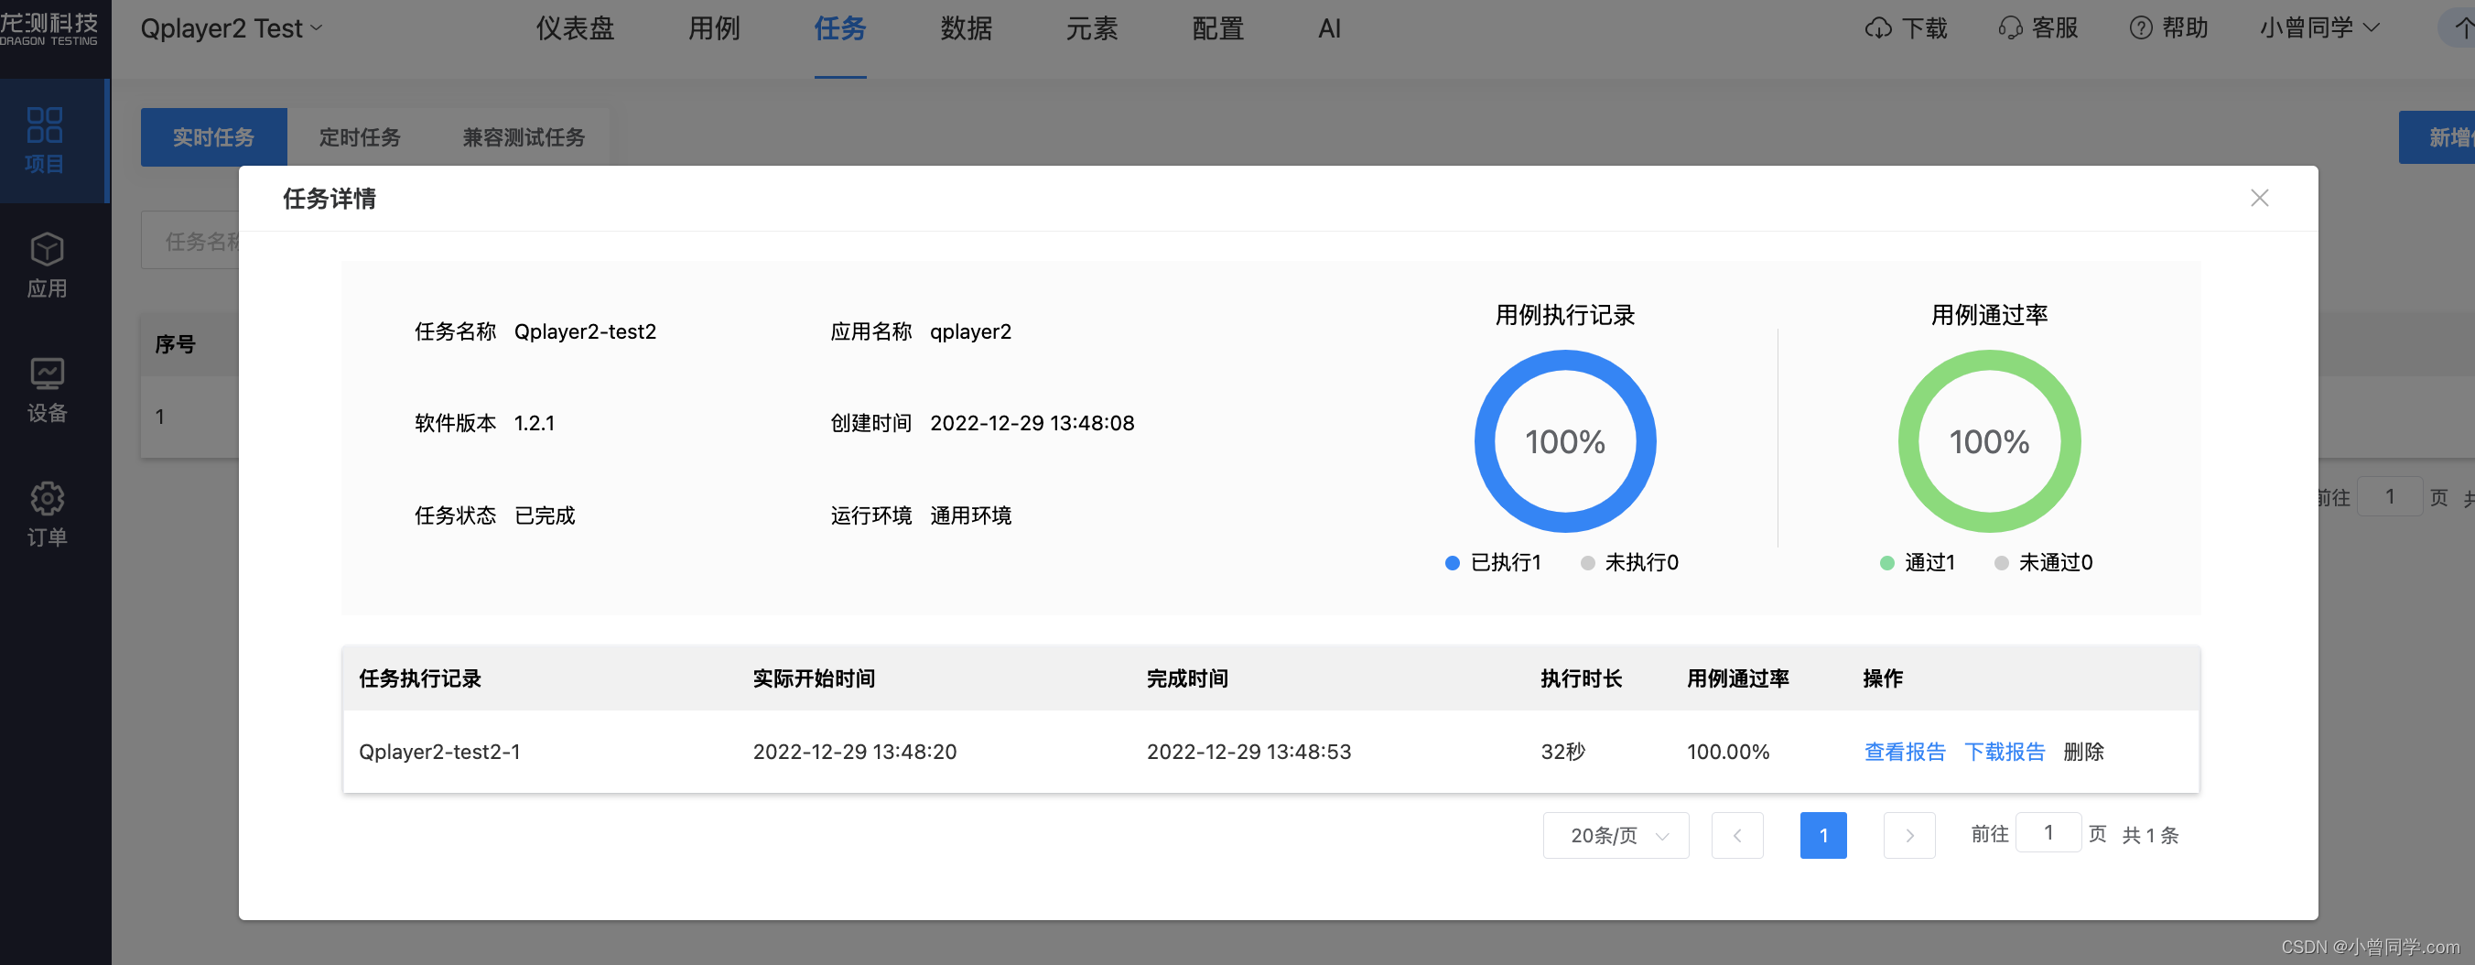Click 删除 for Qplayer2-test2-1

coord(2083,752)
